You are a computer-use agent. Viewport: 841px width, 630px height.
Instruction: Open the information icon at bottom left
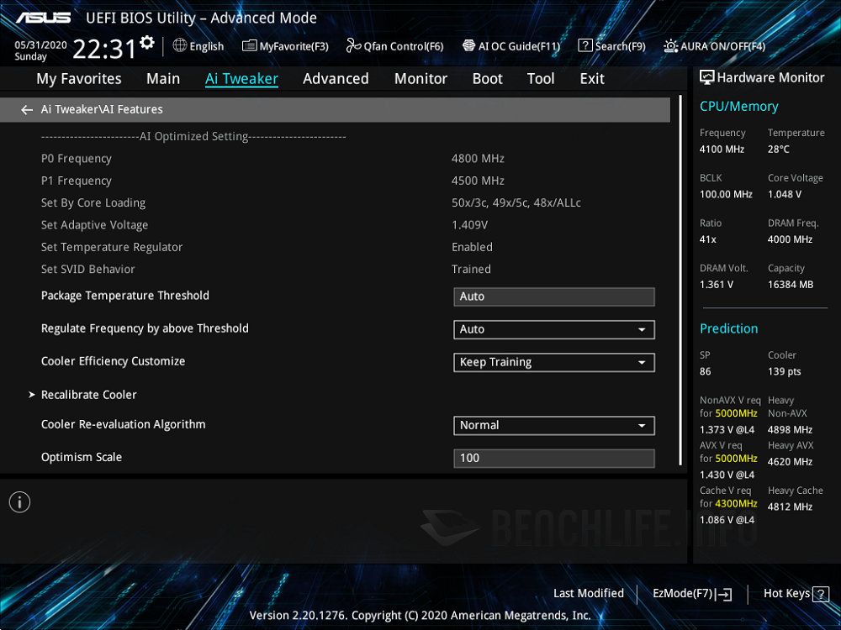point(19,501)
